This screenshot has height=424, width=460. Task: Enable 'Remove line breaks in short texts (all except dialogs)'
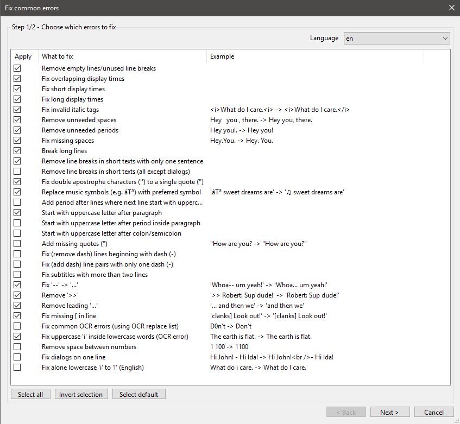coord(17,171)
